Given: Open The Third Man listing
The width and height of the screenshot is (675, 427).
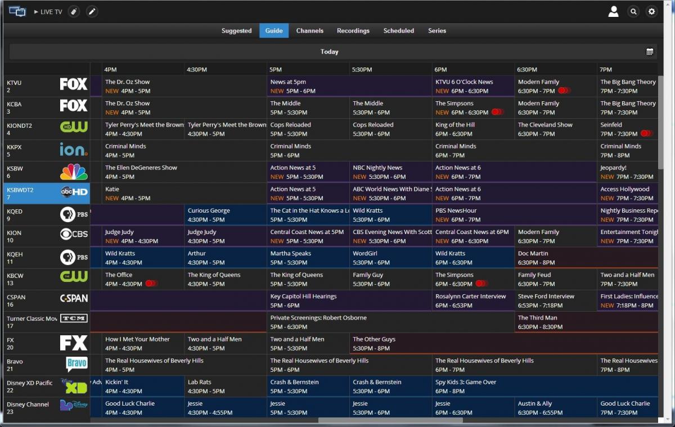Looking at the screenshot, I should 586,322.
